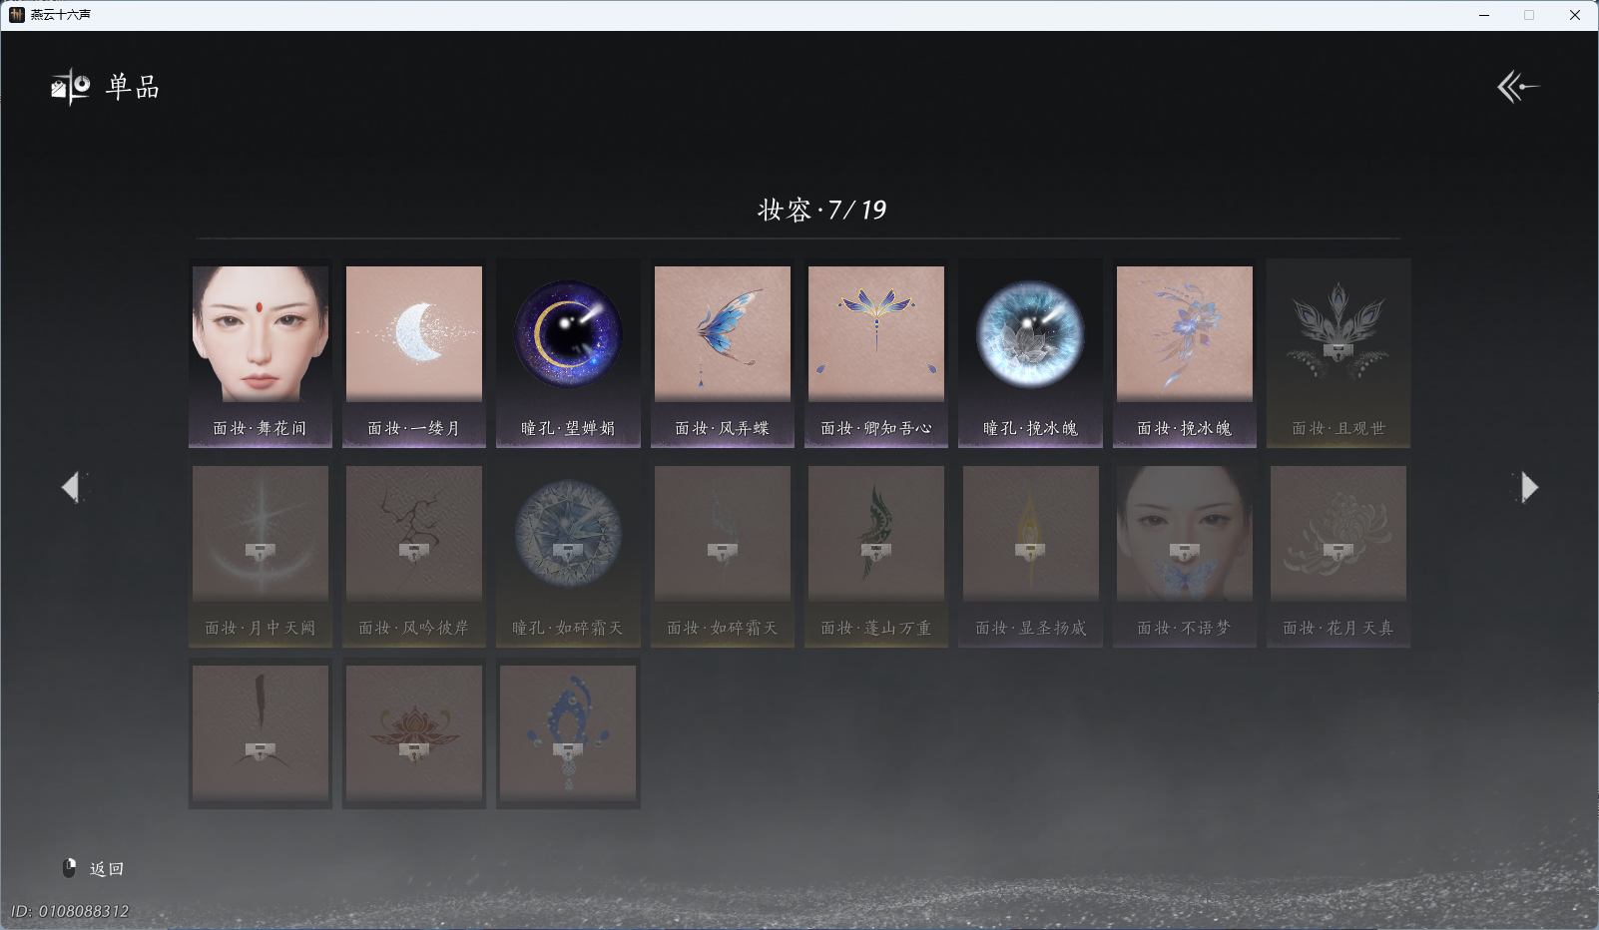Click the 返回 mouse button hint
The height and width of the screenshot is (930, 1599).
point(93,868)
